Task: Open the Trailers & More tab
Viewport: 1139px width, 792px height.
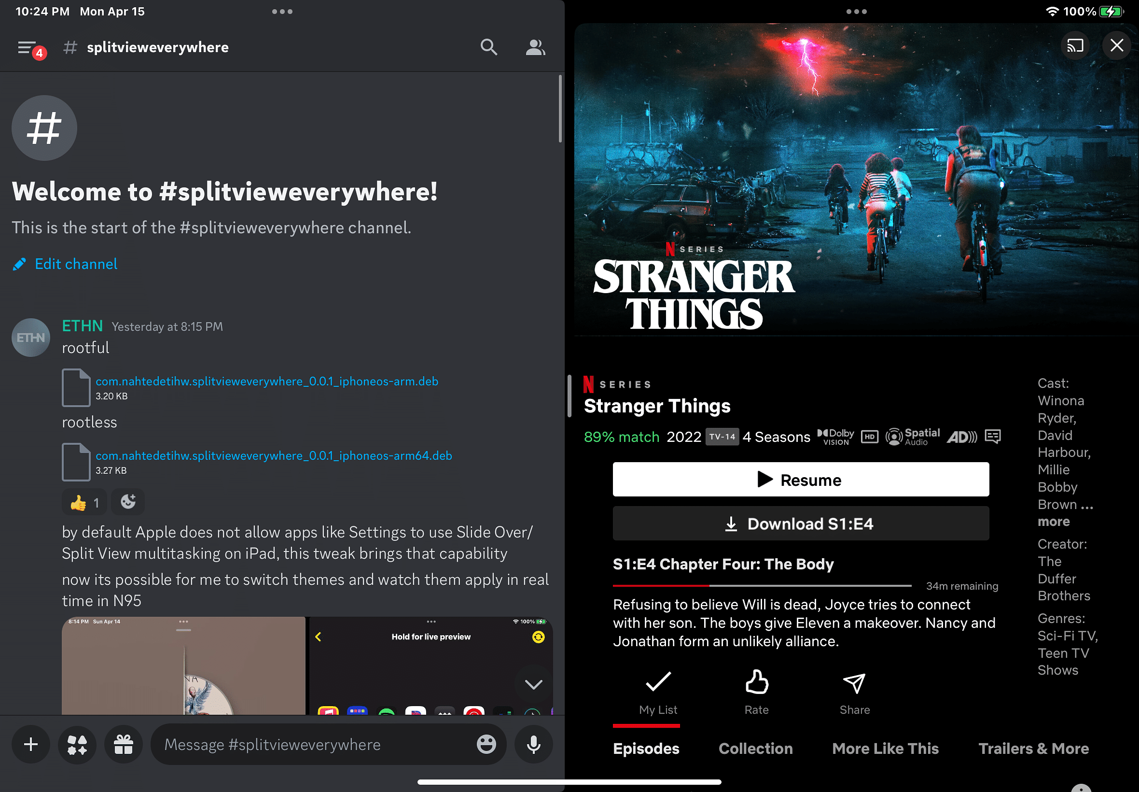Action: pyautogui.click(x=1033, y=749)
